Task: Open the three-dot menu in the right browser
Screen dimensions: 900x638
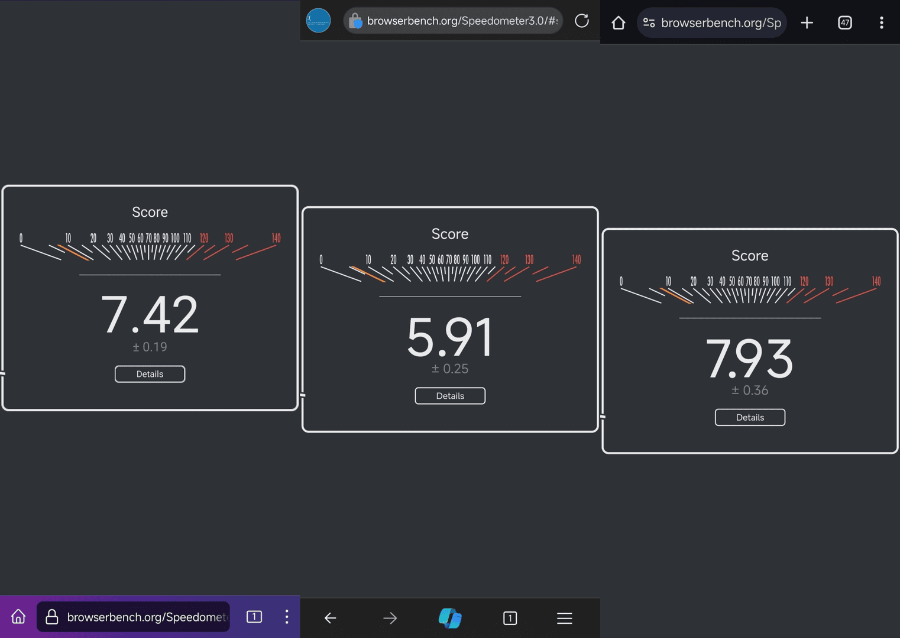Action: 882,22
